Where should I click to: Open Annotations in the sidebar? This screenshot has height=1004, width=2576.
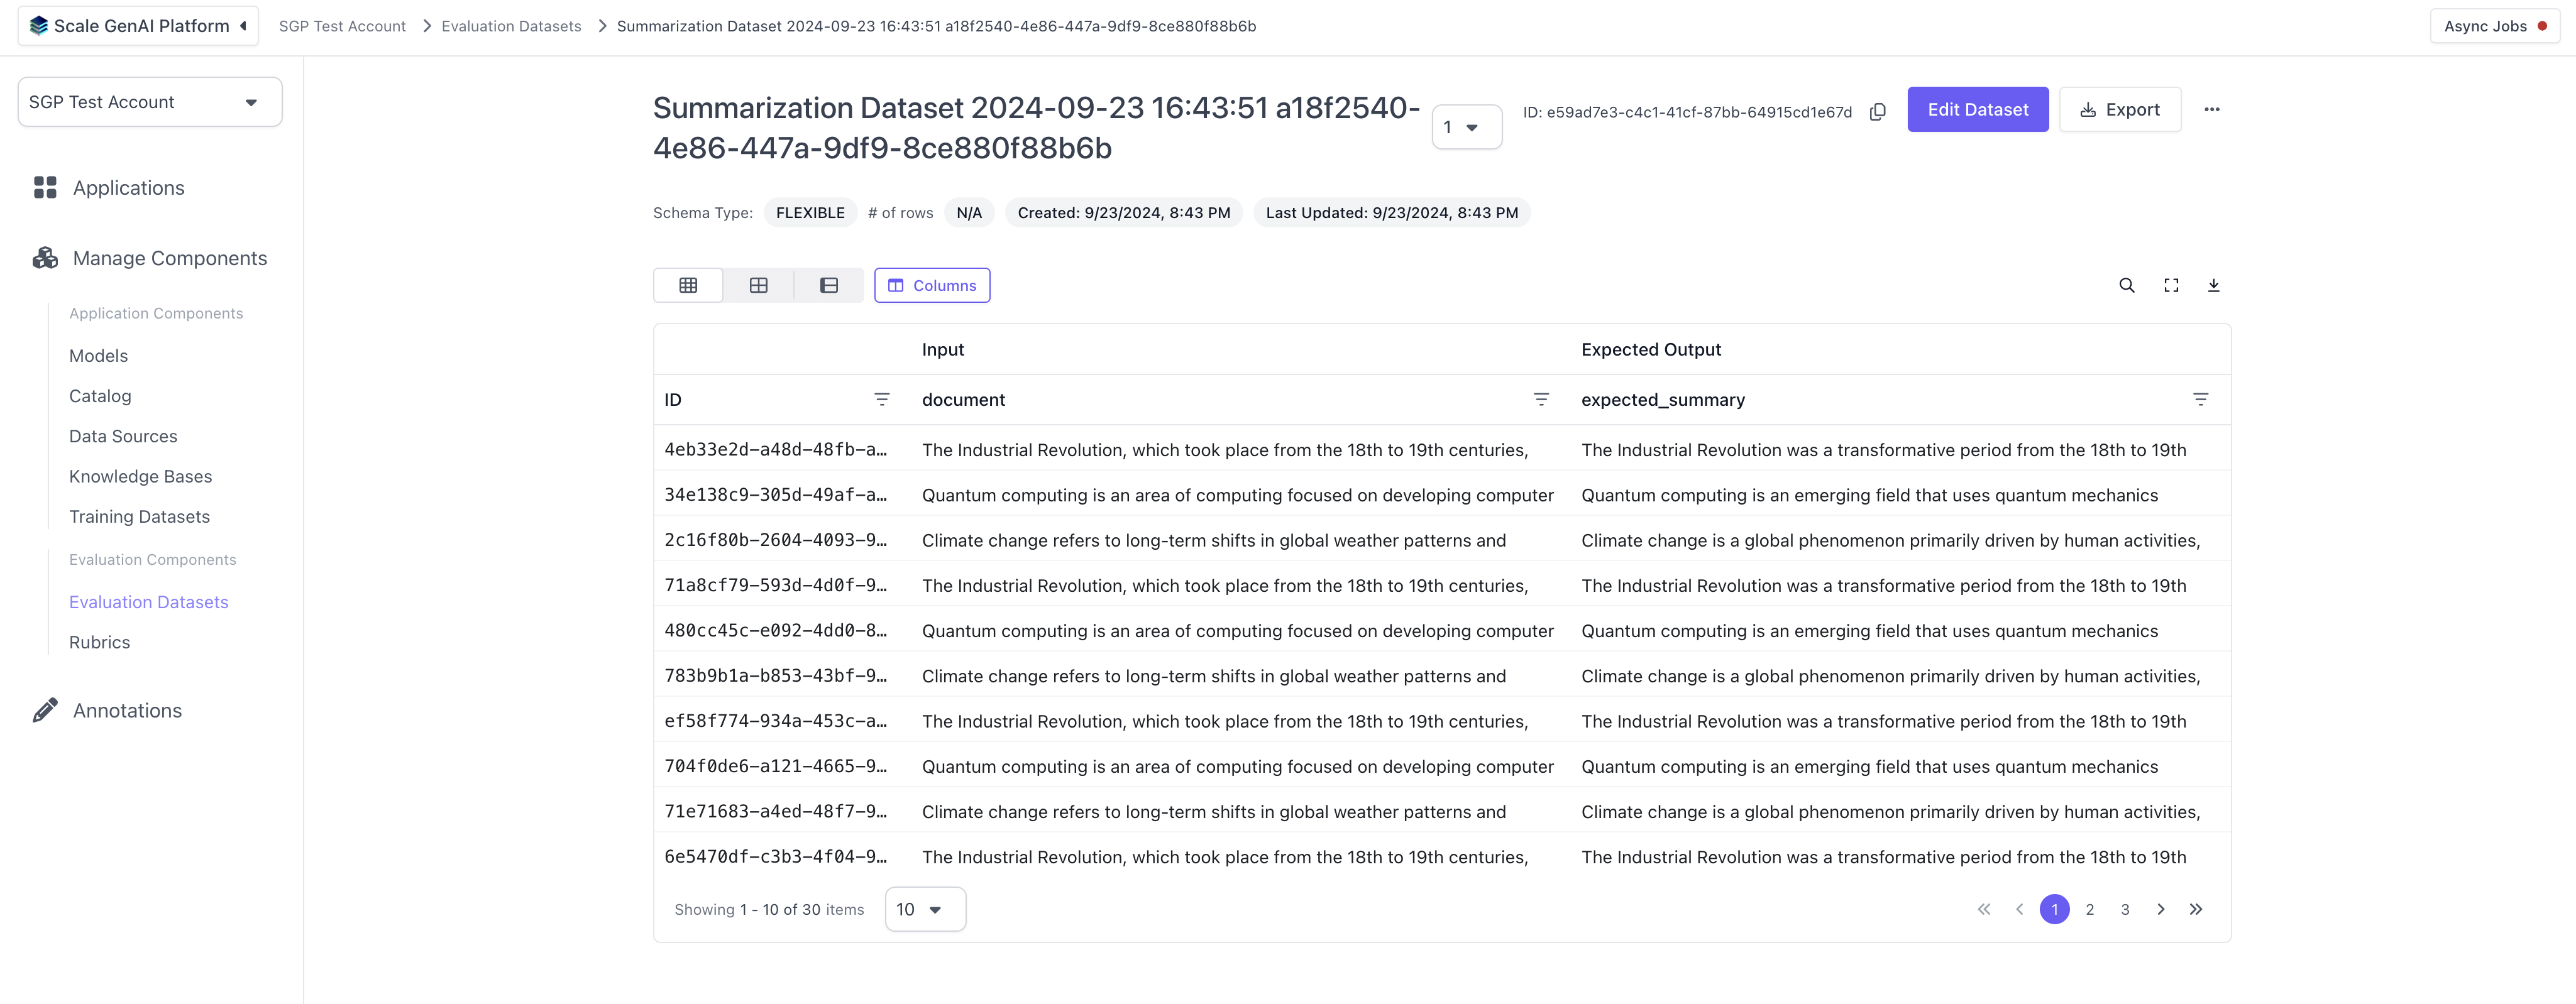(127, 711)
